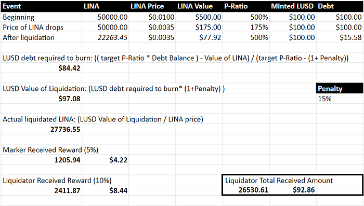364x206 pixels.
Task: Select the 22263.45 LINA after liquidation cell
Action: (106, 37)
